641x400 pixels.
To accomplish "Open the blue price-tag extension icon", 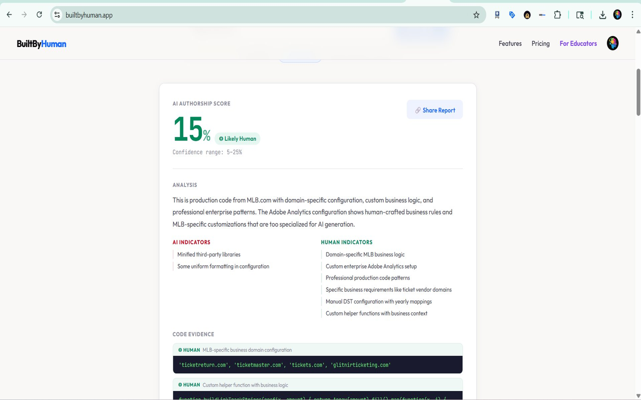I will coord(512,14).
